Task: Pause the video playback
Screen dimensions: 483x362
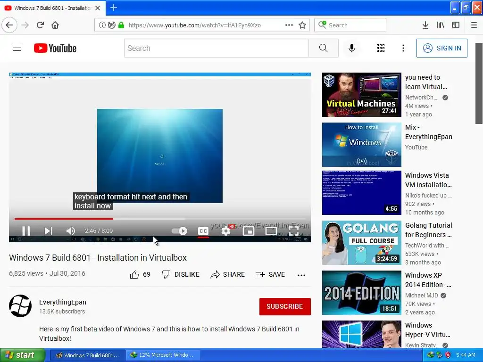Action: tap(26, 231)
